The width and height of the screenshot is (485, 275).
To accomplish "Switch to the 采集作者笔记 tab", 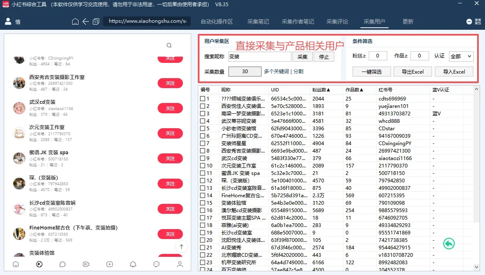I will point(298,22).
